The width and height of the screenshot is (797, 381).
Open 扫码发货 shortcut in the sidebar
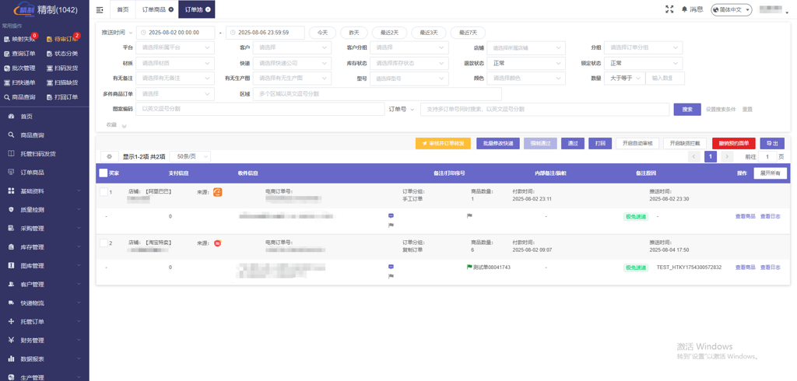tap(63, 68)
